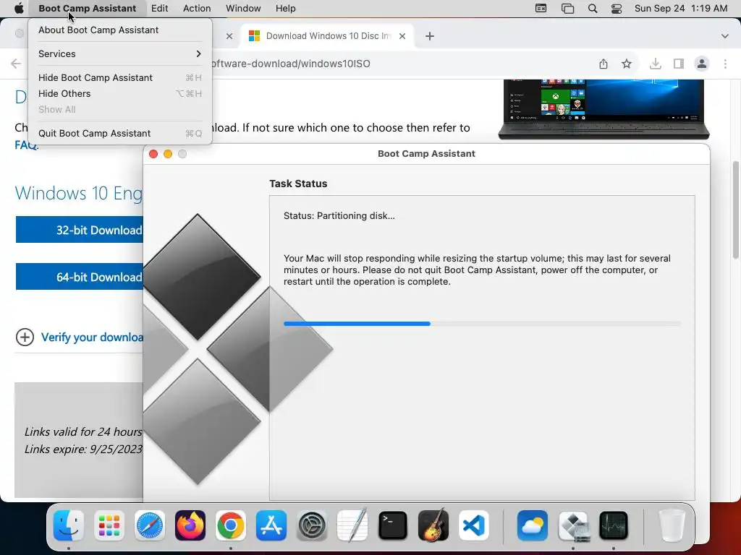Expand Verify your download section
Viewport: 741px width, 555px height.
pyautogui.click(x=25, y=337)
